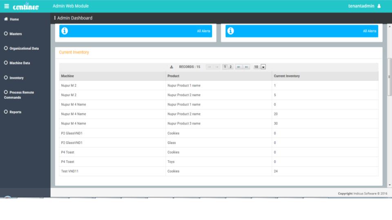Select page 2 of inventory table
Screen dimensions: 392x220
point(230,67)
